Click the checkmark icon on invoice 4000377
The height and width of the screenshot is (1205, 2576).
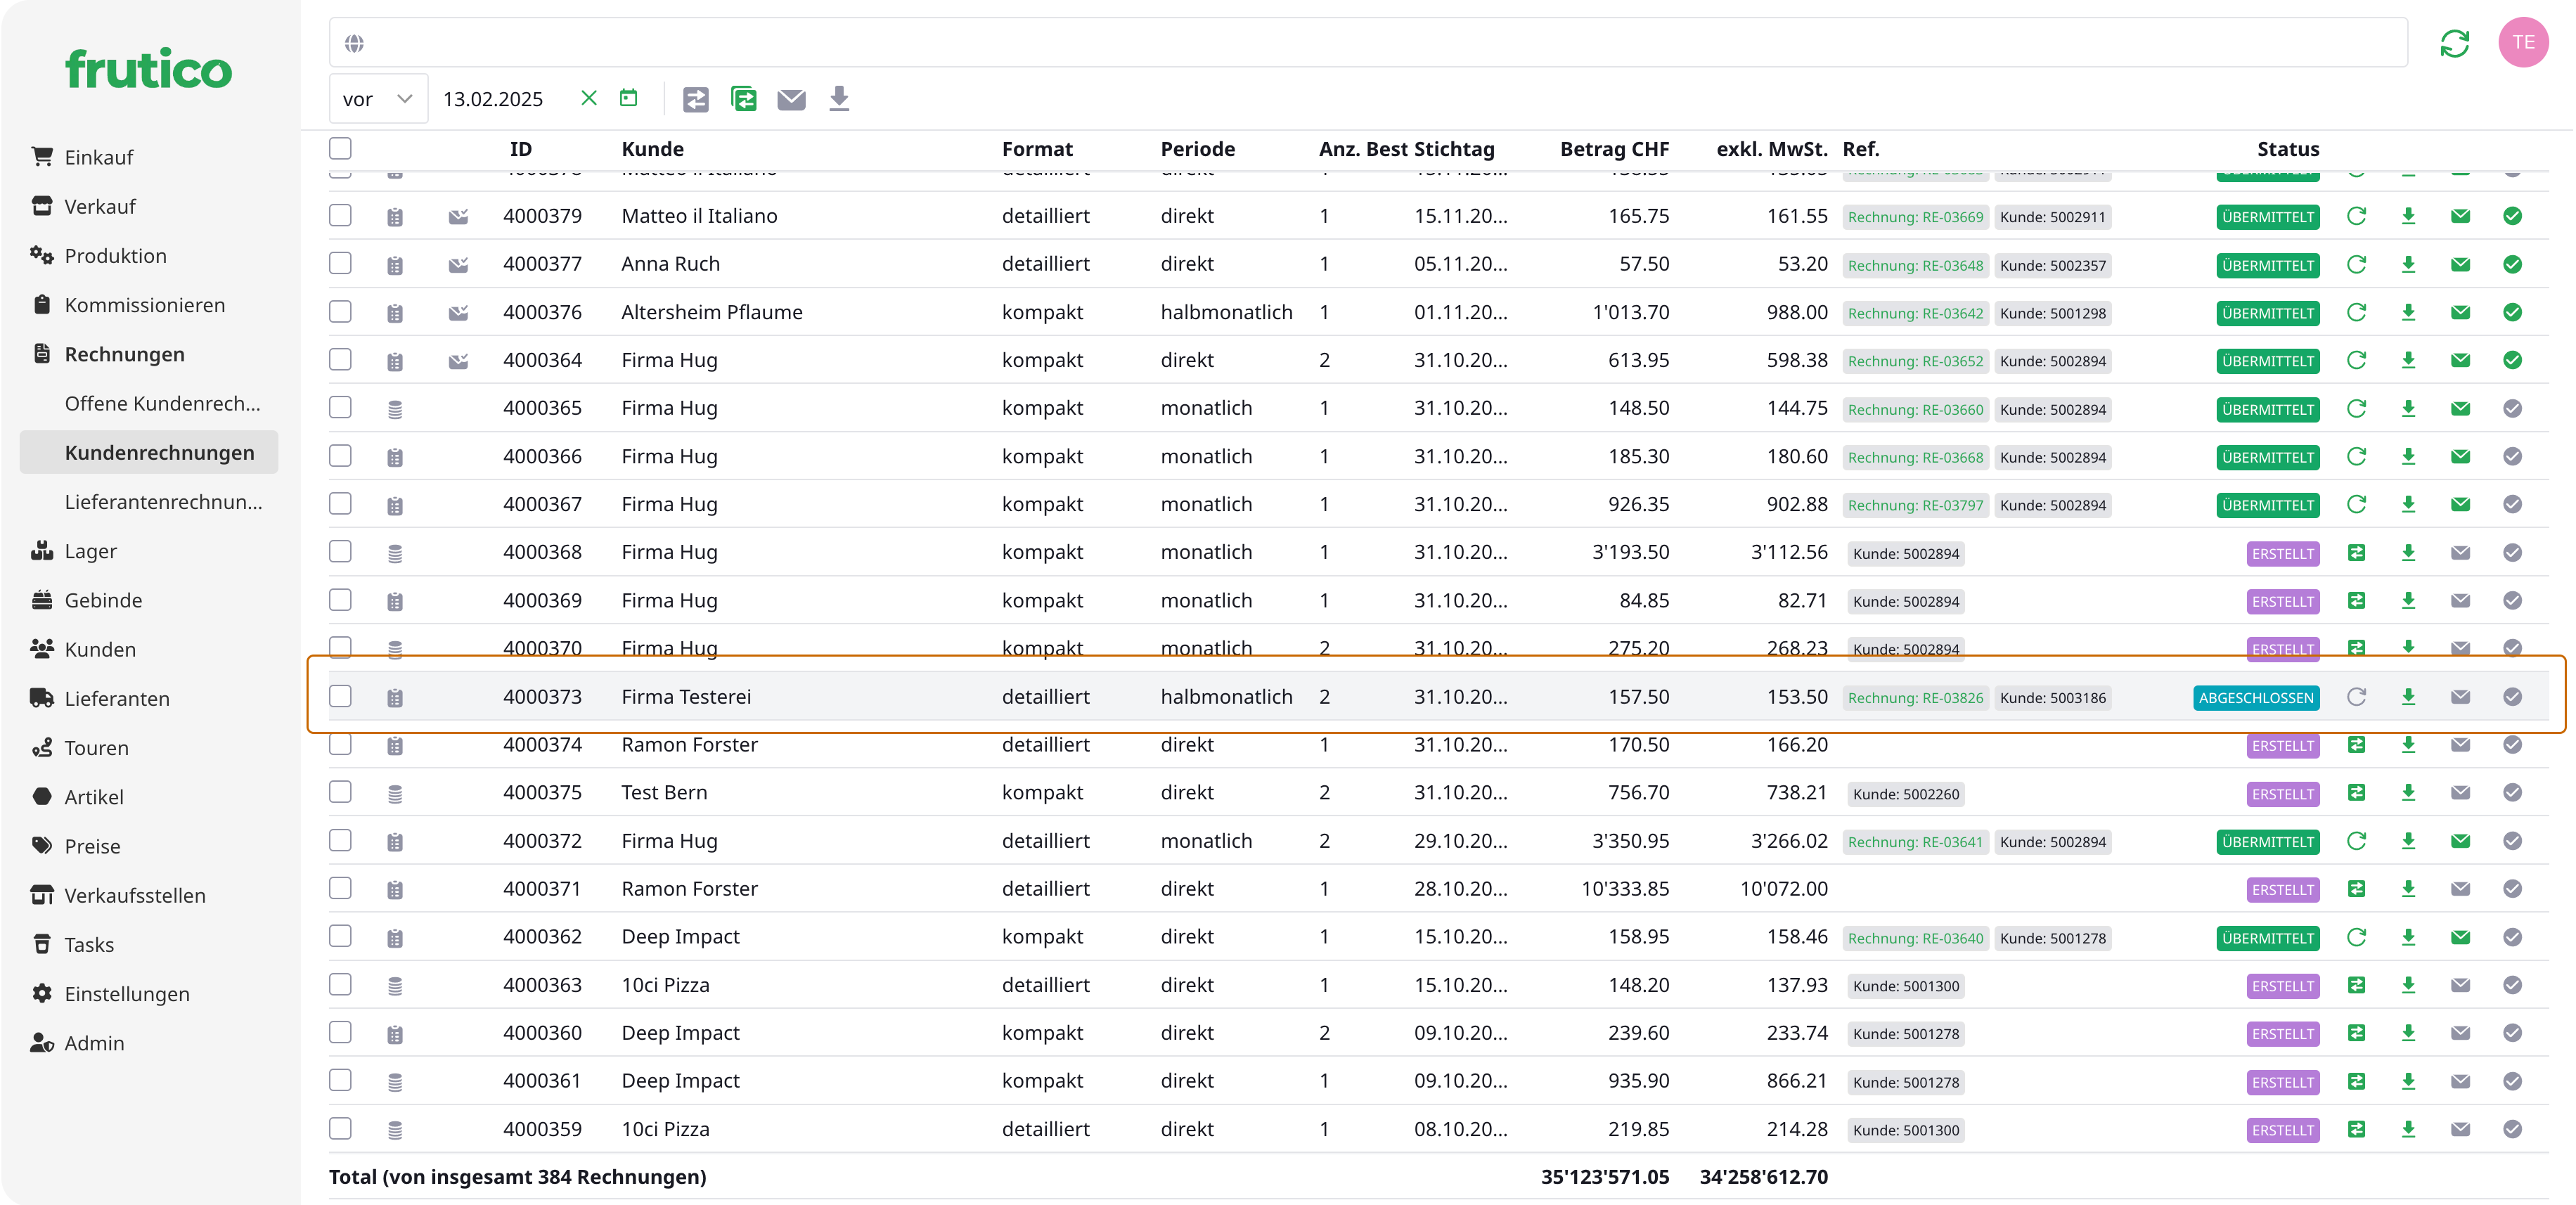[x=2512, y=264]
